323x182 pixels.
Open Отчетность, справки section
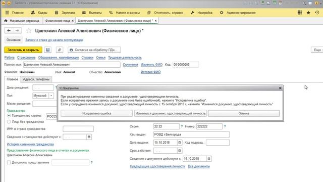point(165,13)
